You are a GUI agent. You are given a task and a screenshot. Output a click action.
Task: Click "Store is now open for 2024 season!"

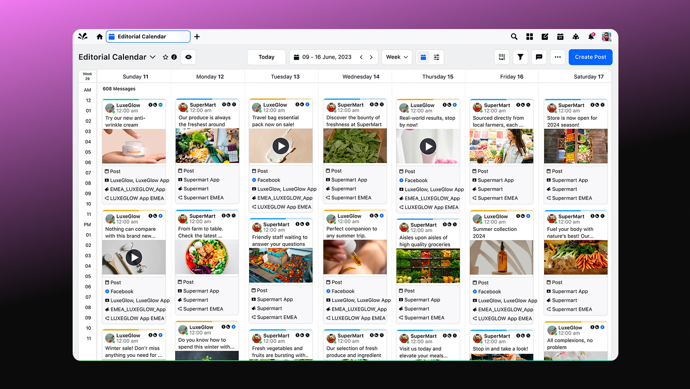[x=572, y=121]
